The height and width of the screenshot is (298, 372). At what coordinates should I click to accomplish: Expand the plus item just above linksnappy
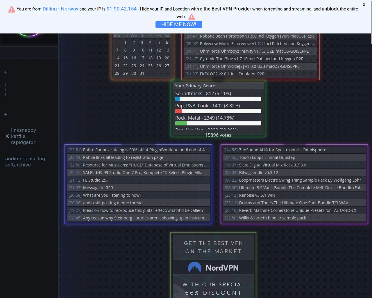click(x=6, y=115)
